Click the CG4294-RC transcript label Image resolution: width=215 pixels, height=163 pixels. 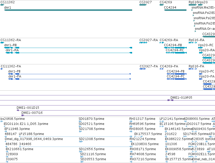[x=175, y=50]
